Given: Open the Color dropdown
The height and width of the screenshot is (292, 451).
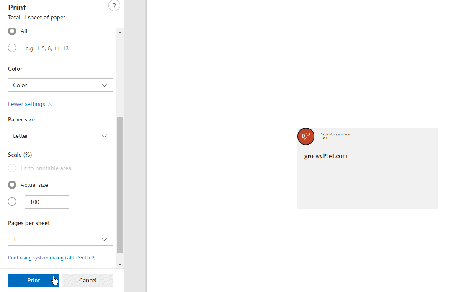Looking at the screenshot, I should pos(61,85).
